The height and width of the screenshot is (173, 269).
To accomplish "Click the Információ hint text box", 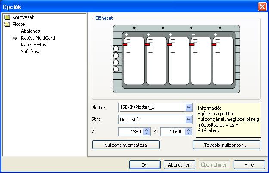I will 229,120.
